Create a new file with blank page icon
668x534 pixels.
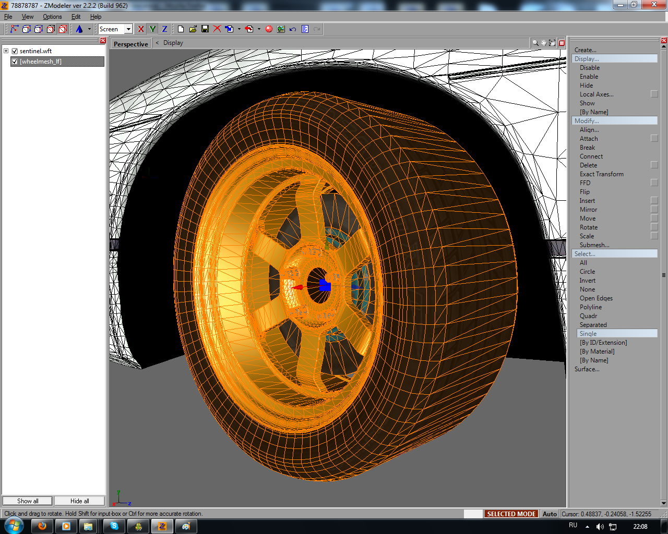click(181, 29)
